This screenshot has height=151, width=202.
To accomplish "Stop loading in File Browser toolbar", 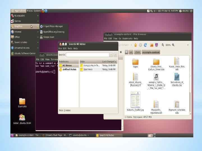I will coord(141,45).
